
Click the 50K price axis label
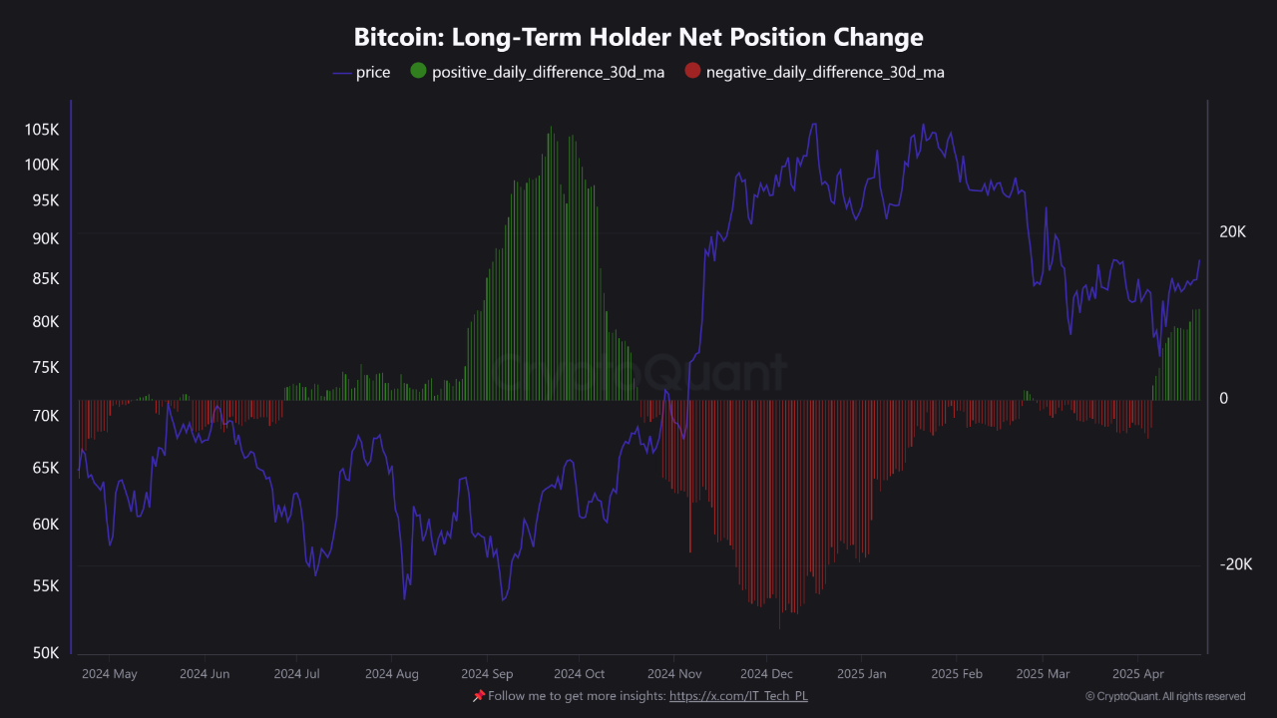45,653
